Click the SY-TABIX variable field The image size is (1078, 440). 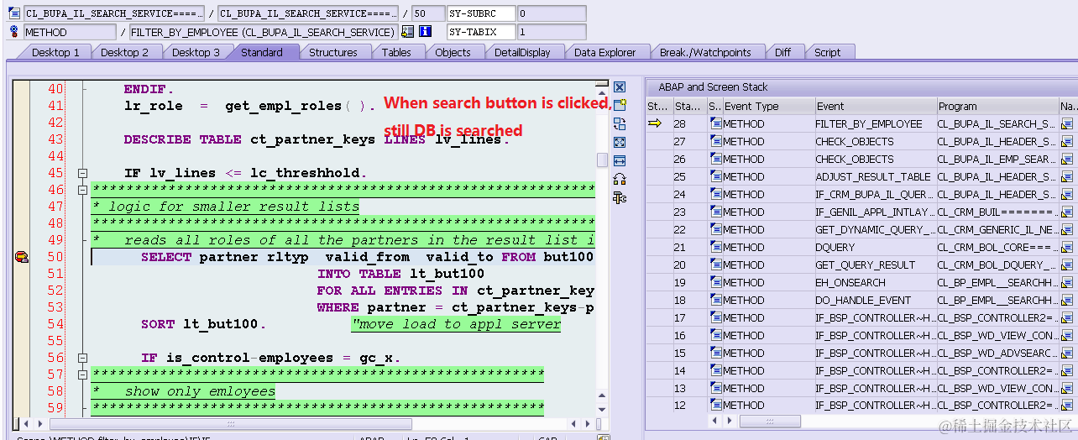pyautogui.click(x=480, y=32)
